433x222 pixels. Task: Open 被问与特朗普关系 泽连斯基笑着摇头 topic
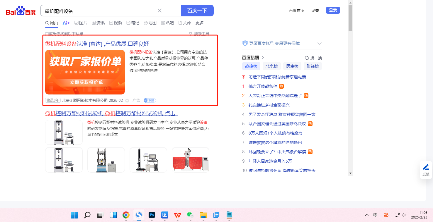point(282,171)
